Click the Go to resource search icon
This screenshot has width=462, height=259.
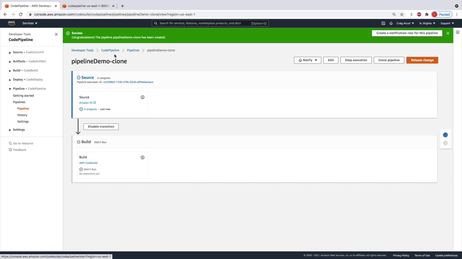[x=10, y=143]
